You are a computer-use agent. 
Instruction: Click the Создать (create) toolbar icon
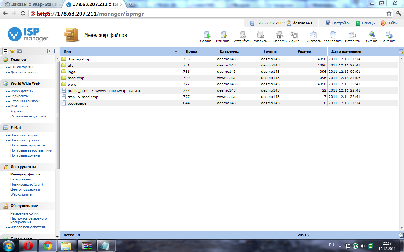[x=206, y=35]
